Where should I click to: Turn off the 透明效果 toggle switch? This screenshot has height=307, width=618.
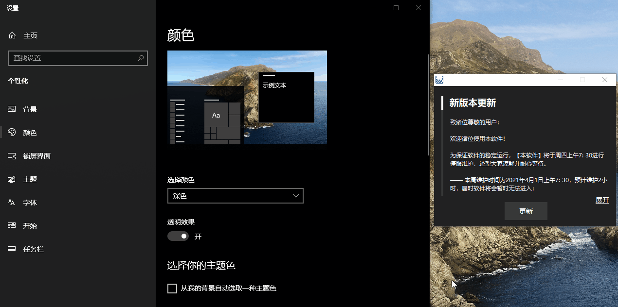pyautogui.click(x=178, y=237)
